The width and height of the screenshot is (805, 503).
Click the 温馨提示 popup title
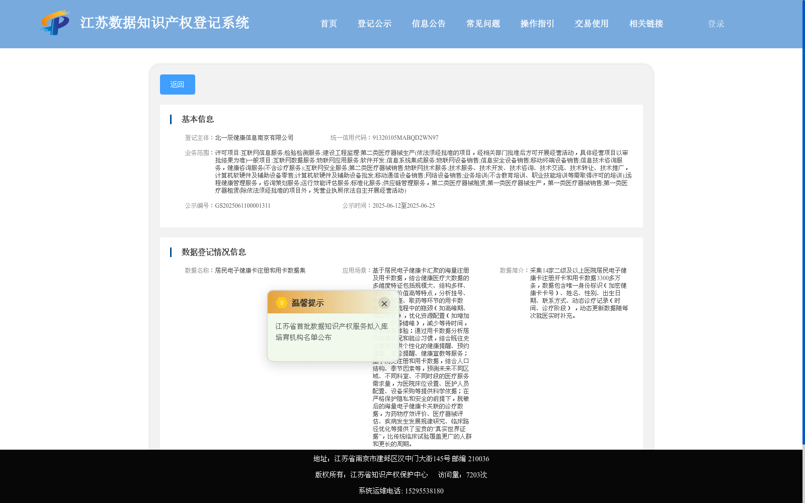click(x=308, y=303)
